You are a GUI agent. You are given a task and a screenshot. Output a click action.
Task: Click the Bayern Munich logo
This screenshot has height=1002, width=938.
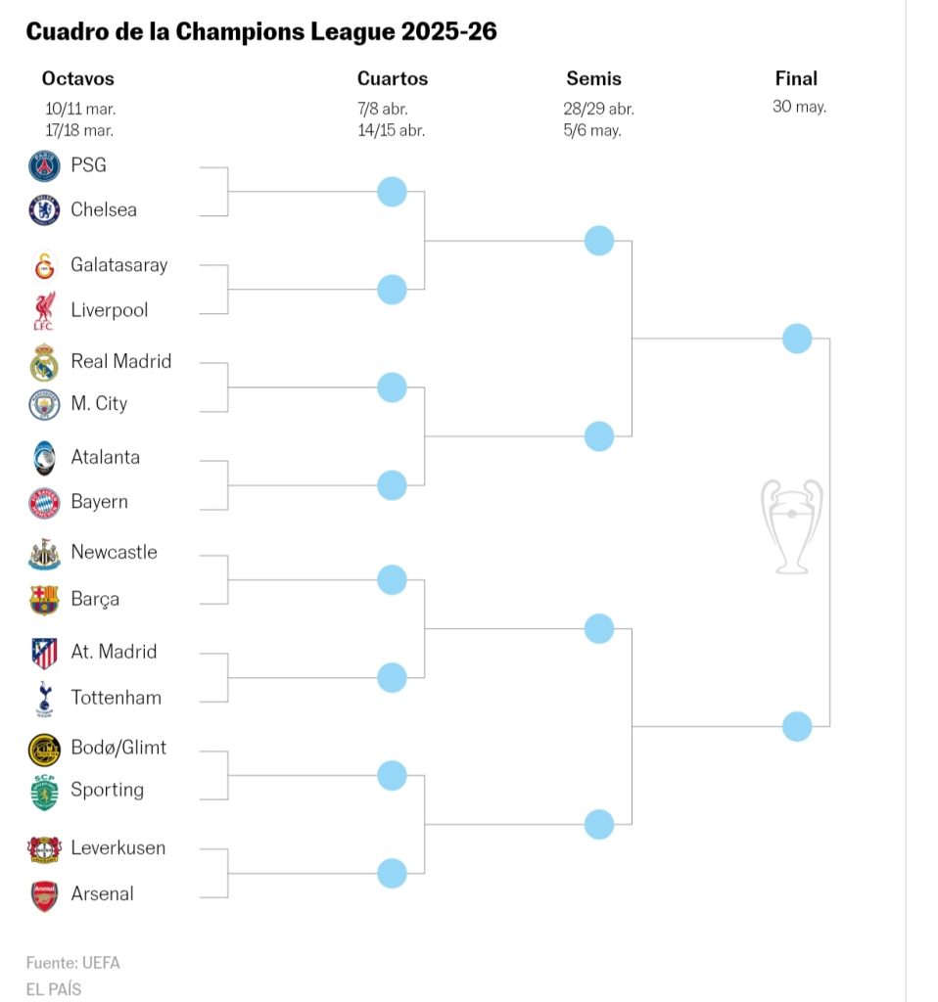click(x=44, y=503)
